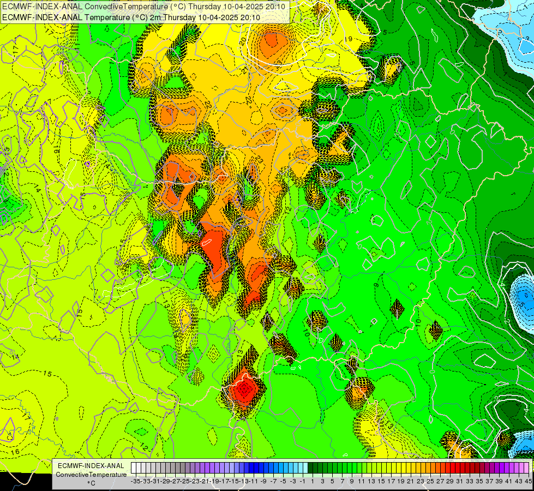Pick the pink swatch above 45
Viewport: 534px width, 491px height.
click(526, 468)
